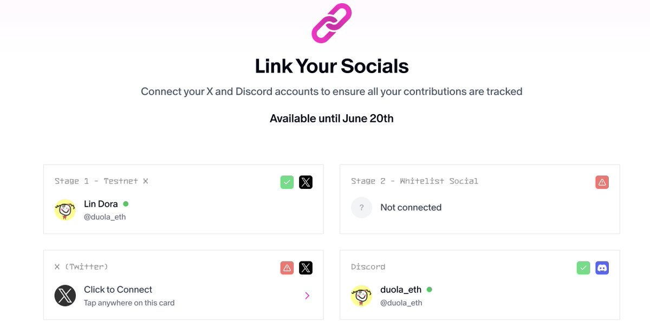Select the Not connected label
The width and height of the screenshot is (650, 334).
click(x=411, y=207)
